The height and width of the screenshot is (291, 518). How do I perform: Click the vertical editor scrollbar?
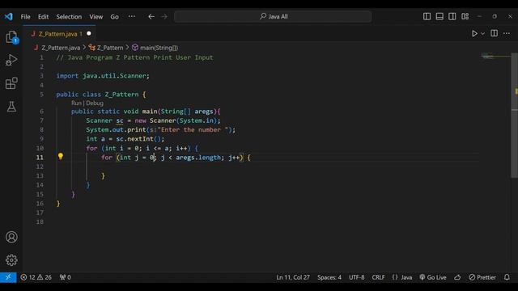(515, 116)
